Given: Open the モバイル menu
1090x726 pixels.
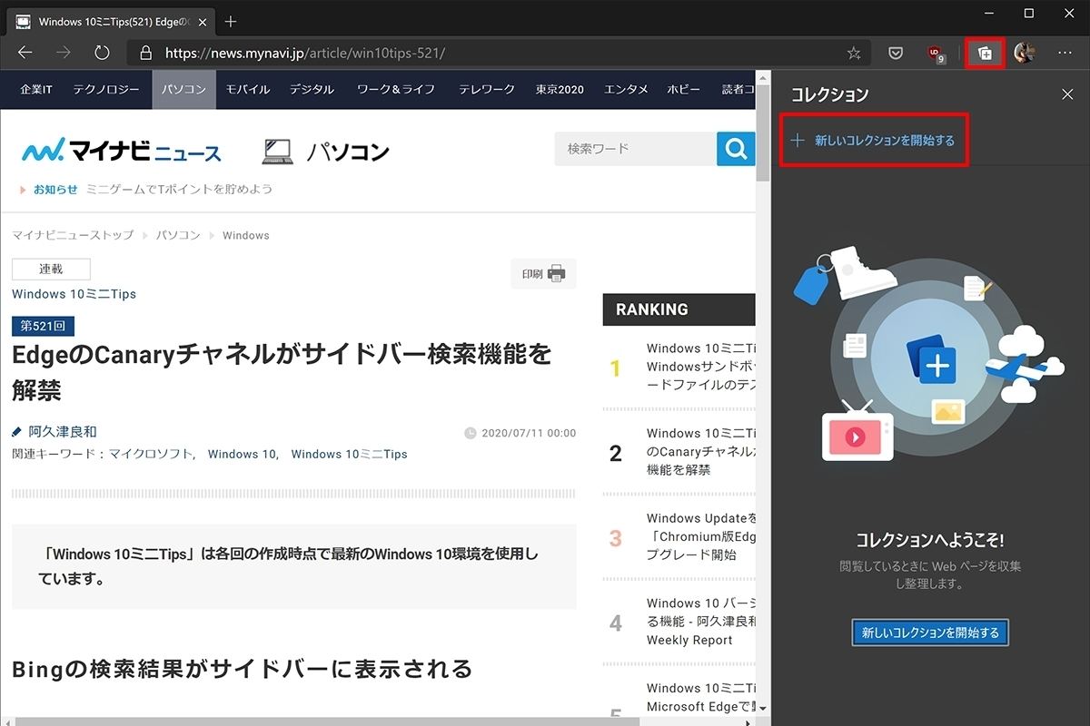Looking at the screenshot, I should pyautogui.click(x=248, y=89).
